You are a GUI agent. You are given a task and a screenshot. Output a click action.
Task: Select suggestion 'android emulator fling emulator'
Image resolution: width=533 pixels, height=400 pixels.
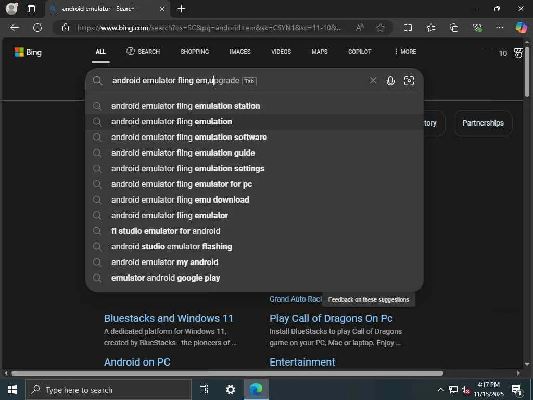[x=254, y=215]
